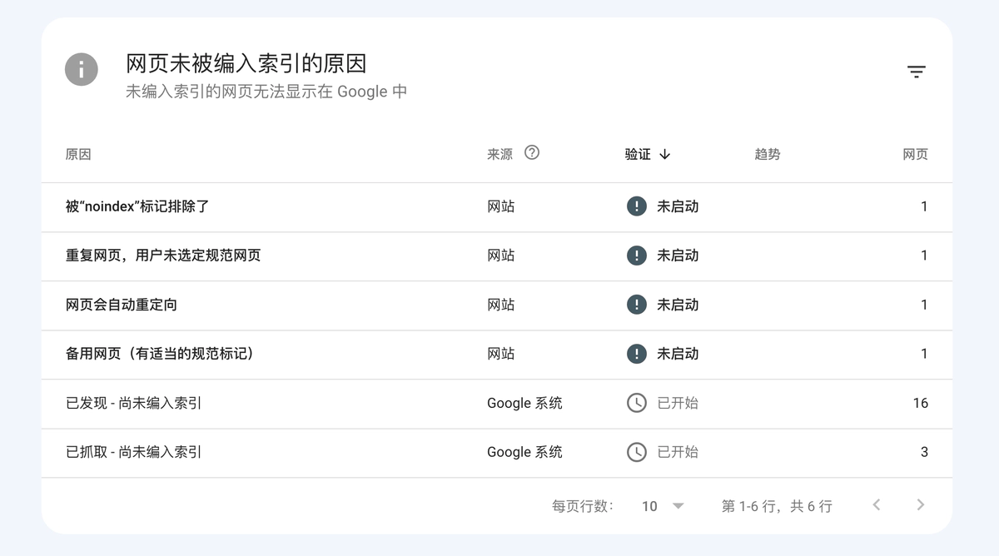Viewport: 999px width, 556px height.
Task: Click the info icon beside the title
Action: [81, 70]
